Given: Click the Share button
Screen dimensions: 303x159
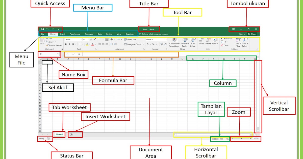Looking at the screenshot, I should (252, 34).
